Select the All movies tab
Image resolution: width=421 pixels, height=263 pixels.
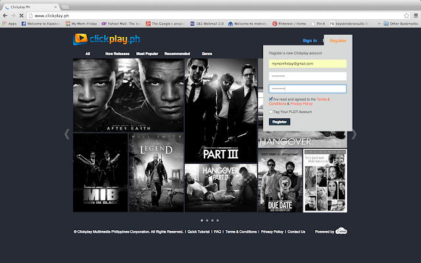tap(87, 54)
